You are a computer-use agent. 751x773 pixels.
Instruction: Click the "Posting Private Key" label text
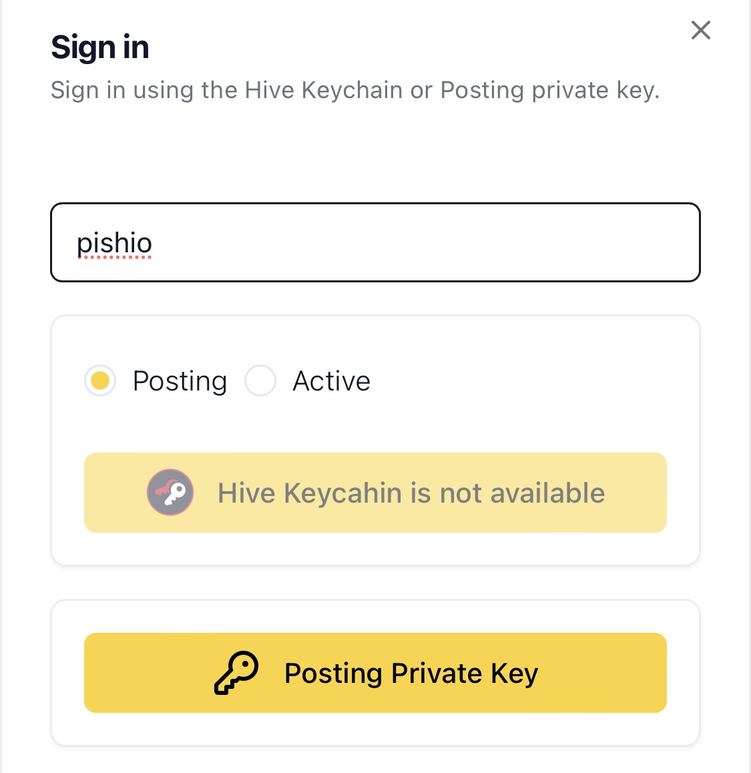pos(411,674)
